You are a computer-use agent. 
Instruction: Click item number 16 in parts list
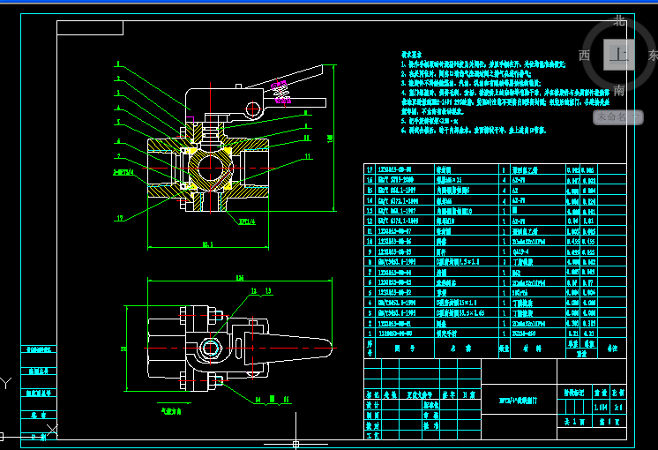point(370,180)
